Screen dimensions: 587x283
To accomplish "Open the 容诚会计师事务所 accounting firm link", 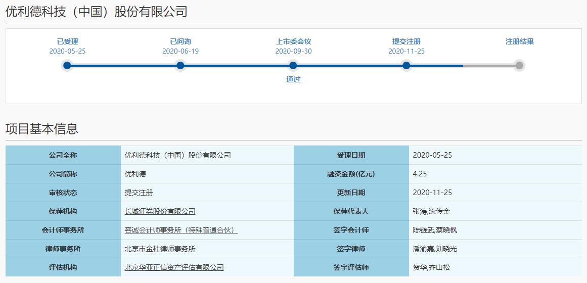I will click(x=181, y=230).
